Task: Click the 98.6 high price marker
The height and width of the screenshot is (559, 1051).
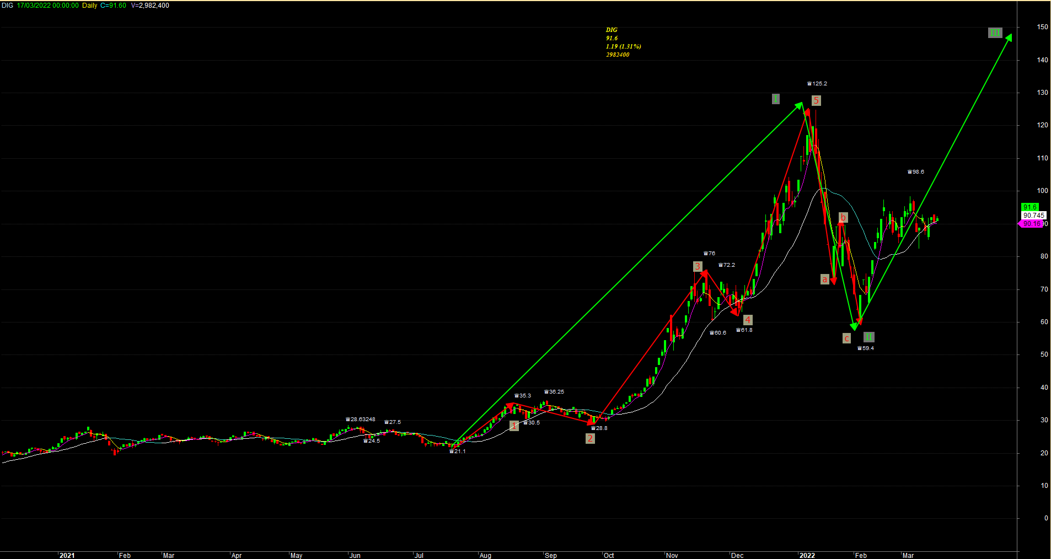Action: point(916,172)
